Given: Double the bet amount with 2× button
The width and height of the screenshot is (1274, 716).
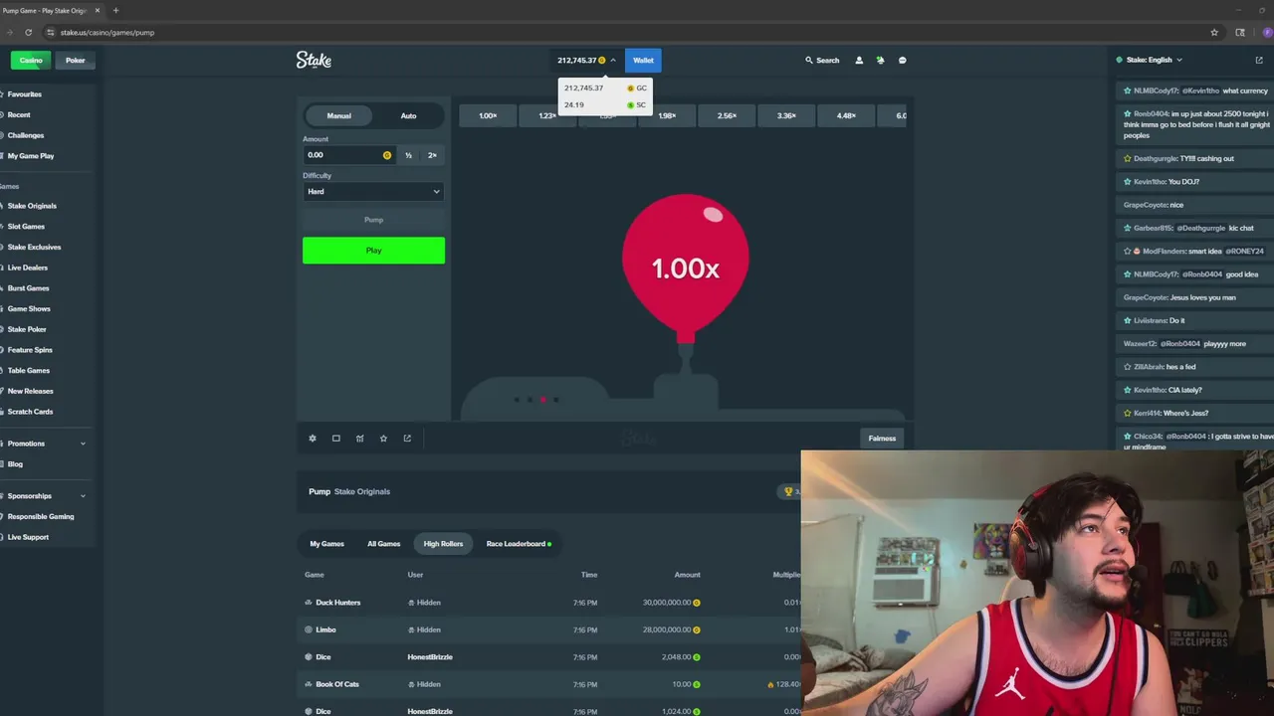Looking at the screenshot, I should click(x=432, y=155).
